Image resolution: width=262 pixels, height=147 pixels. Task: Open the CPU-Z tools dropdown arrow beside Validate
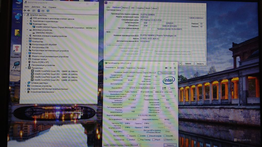pos(180,63)
